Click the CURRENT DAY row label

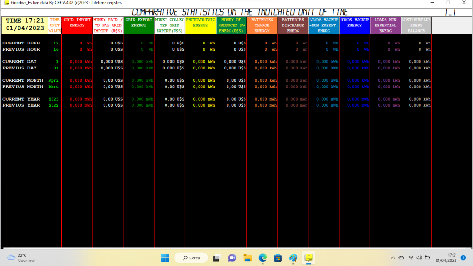pyautogui.click(x=19, y=61)
